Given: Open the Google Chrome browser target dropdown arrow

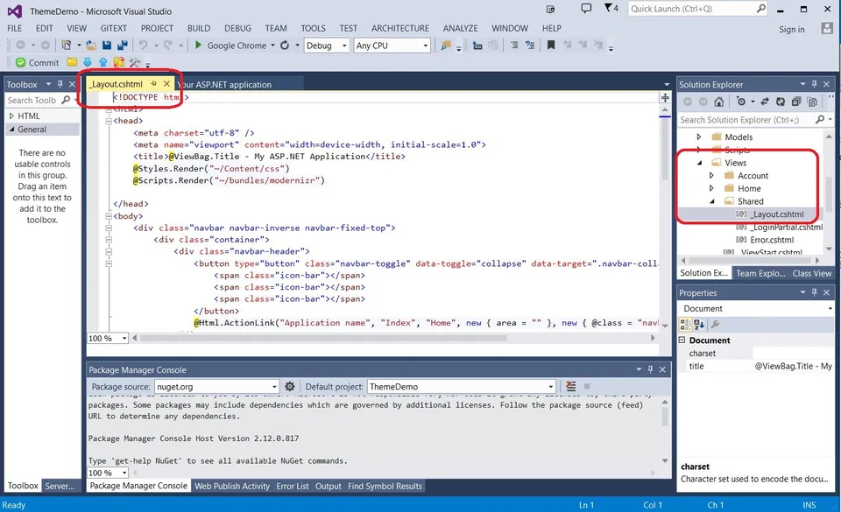Looking at the screenshot, I should (x=273, y=46).
